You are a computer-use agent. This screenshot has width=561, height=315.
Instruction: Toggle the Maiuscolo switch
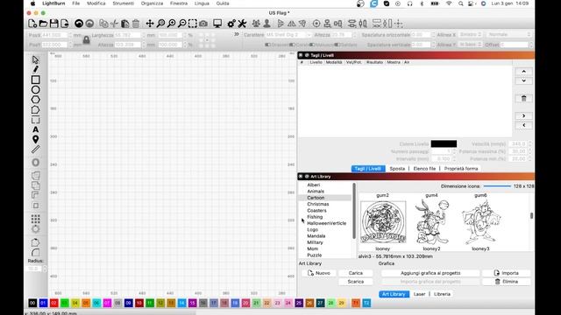(312, 45)
